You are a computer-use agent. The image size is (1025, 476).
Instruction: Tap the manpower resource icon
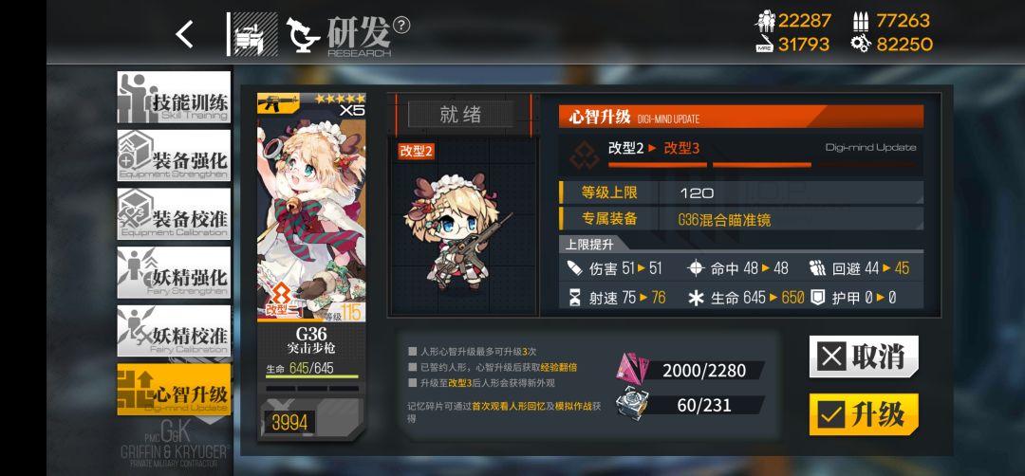(x=764, y=22)
